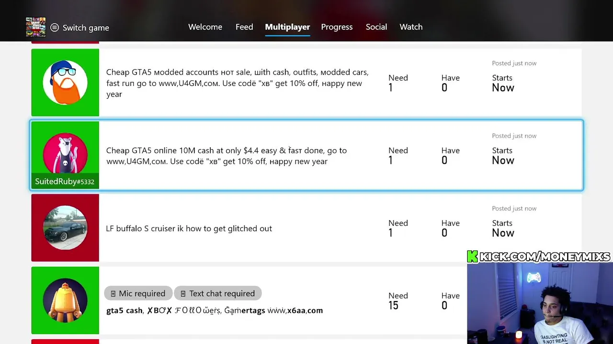Screen dimensions: 613x344
Task: Click Starts Now on the modded accounts post
Action: coord(503,83)
